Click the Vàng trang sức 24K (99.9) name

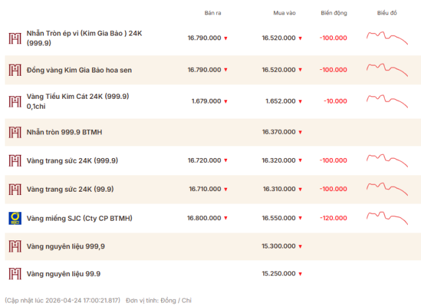pyautogui.click(x=70, y=189)
